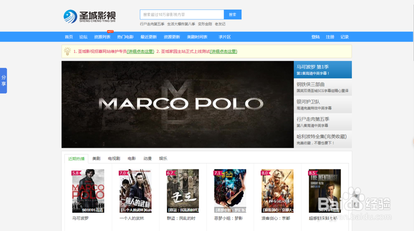Screen dimensions: 414x231
Task: Switch to 电视剧 tab
Action: 114,159
